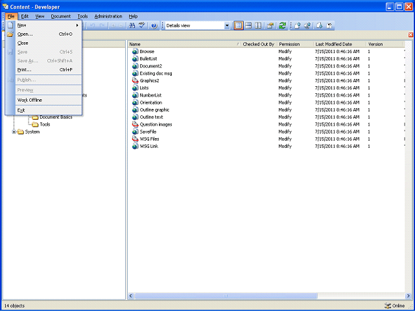Click the horizontal scrollbar right arrow
Image resolution: width=415 pixels, height=311 pixels.
(x=409, y=295)
